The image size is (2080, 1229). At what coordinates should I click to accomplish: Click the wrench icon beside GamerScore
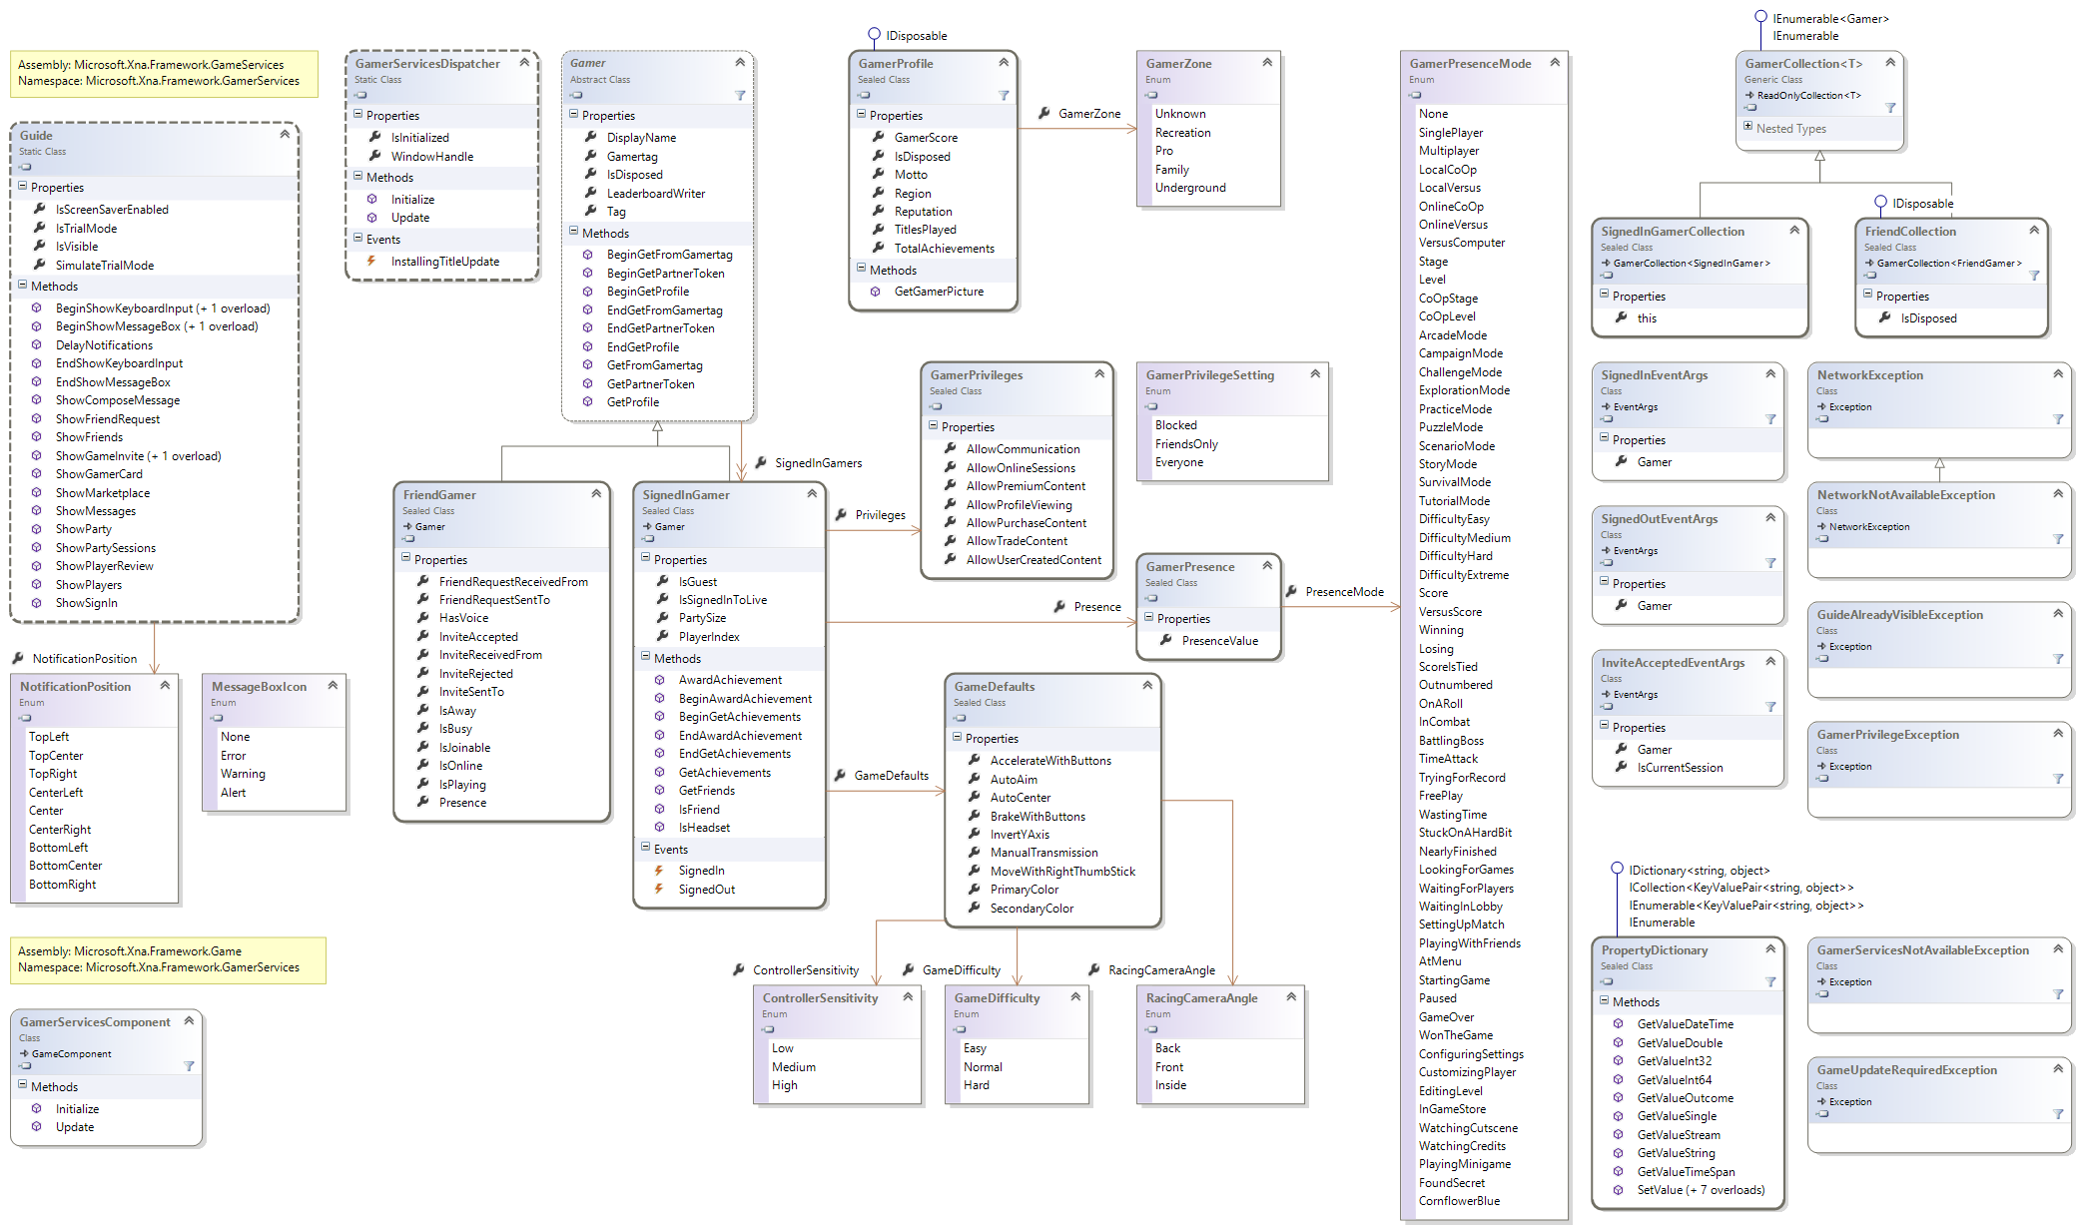(878, 138)
